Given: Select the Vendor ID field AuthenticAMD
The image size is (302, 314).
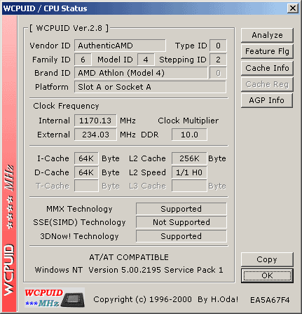Looking at the screenshot, I should point(120,46).
